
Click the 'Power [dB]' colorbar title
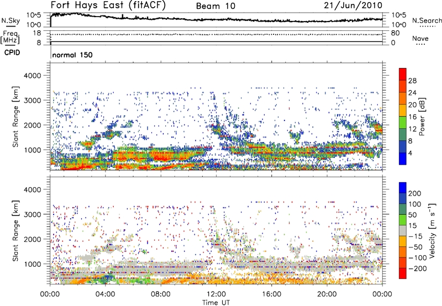422,117
